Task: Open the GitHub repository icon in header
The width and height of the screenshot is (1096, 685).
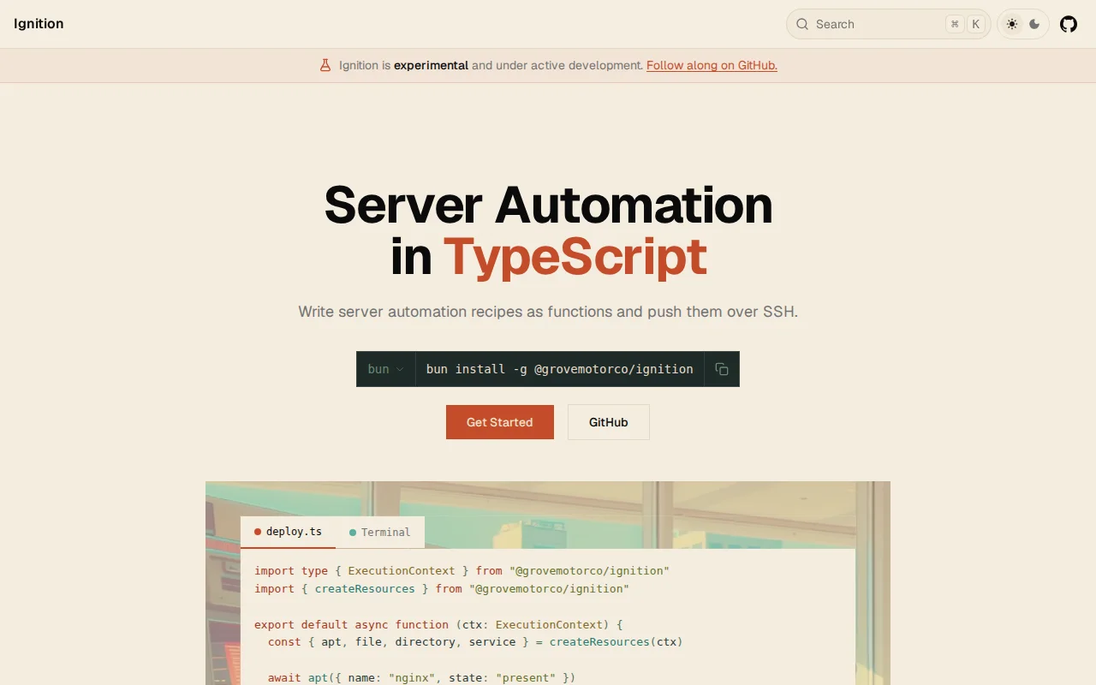Action: tap(1069, 24)
